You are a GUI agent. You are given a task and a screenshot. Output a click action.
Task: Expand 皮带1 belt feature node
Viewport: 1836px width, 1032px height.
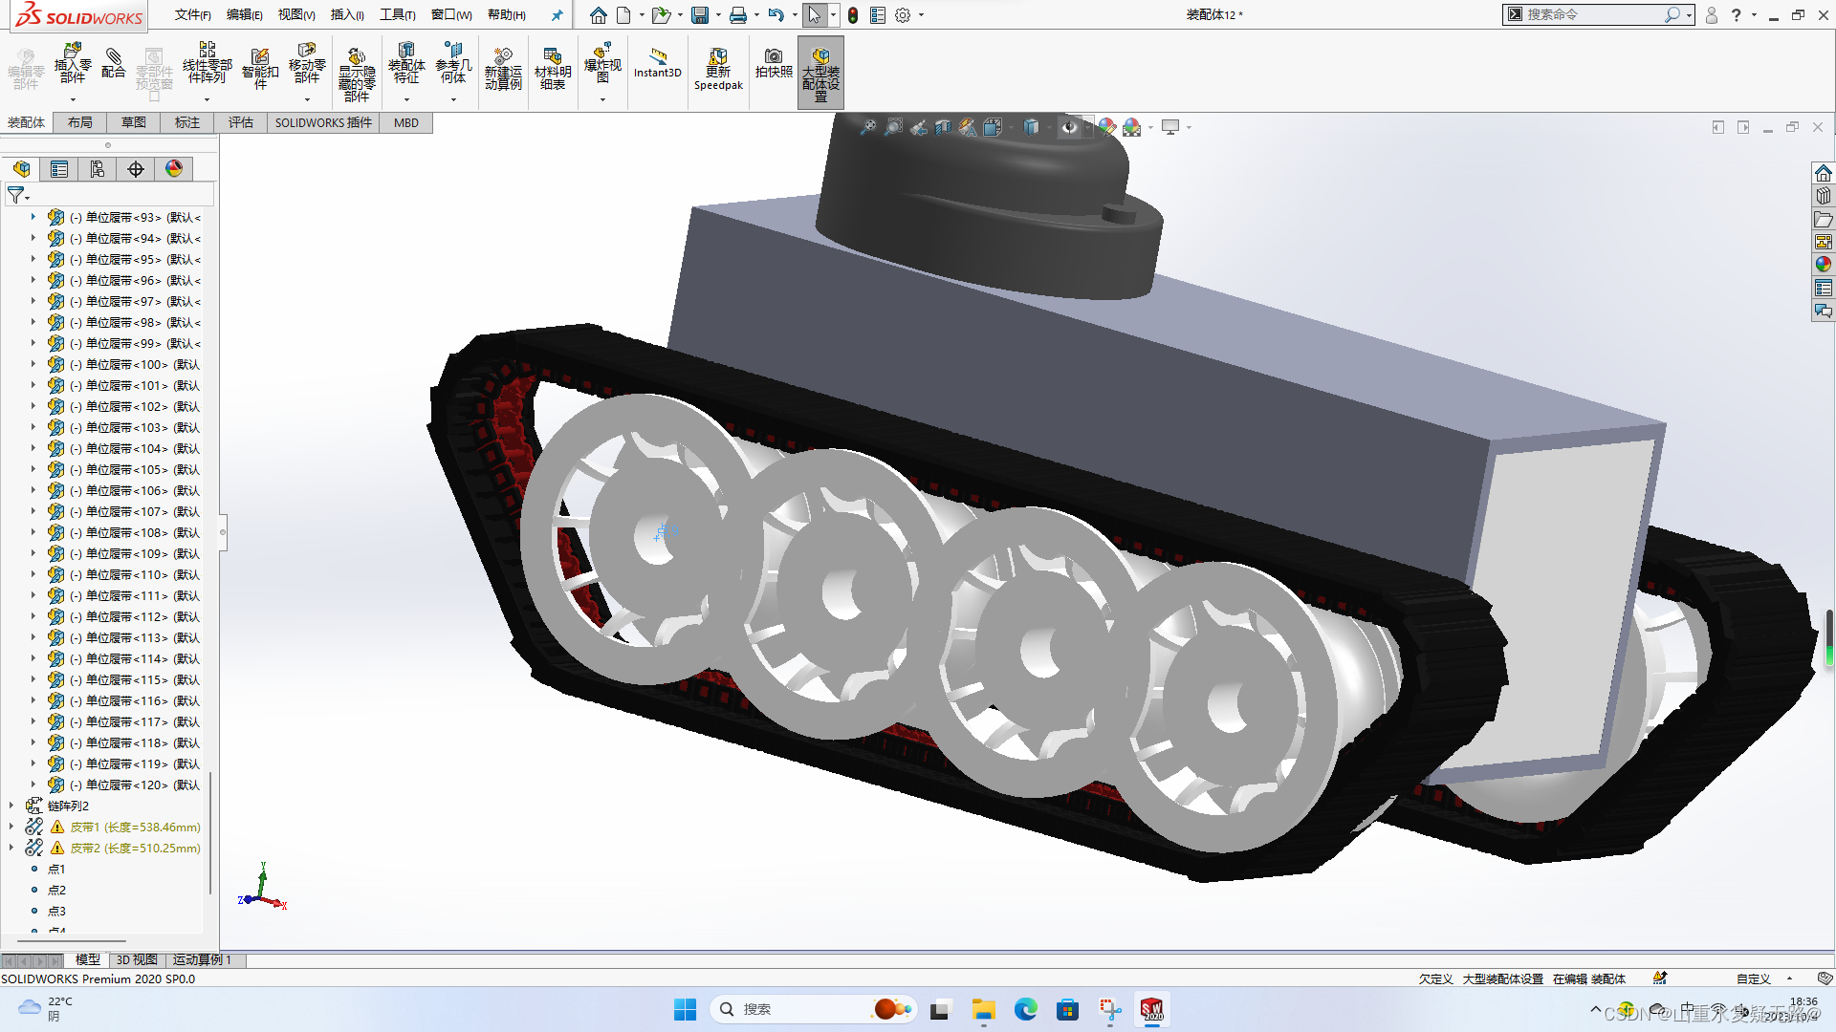pos(11,827)
